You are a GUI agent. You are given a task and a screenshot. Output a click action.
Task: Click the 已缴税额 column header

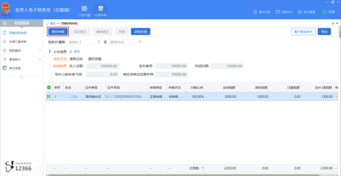[285, 87]
